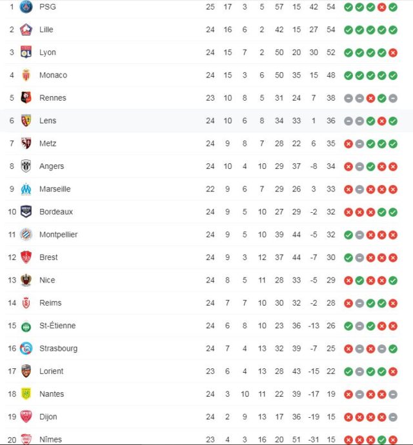Click the red loss icon in PSG's form
Image resolution: width=413 pixels, height=445 pixels.
coord(381,6)
